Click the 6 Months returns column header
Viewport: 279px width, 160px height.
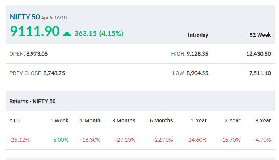pos(161,120)
